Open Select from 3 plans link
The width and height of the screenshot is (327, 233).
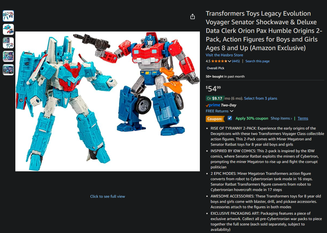[x=260, y=98]
